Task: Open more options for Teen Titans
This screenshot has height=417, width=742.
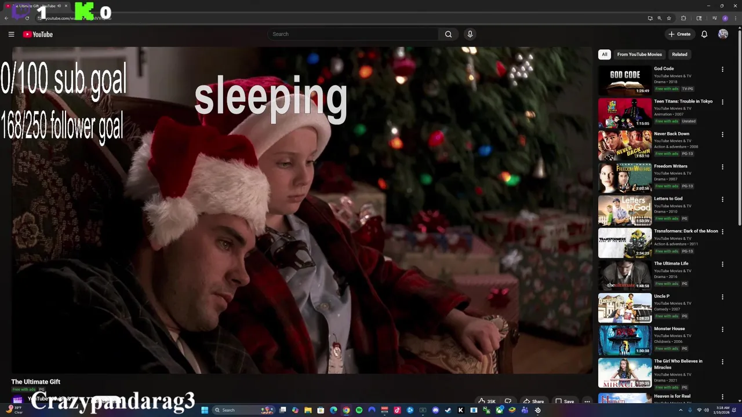Action: tap(722, 102)
